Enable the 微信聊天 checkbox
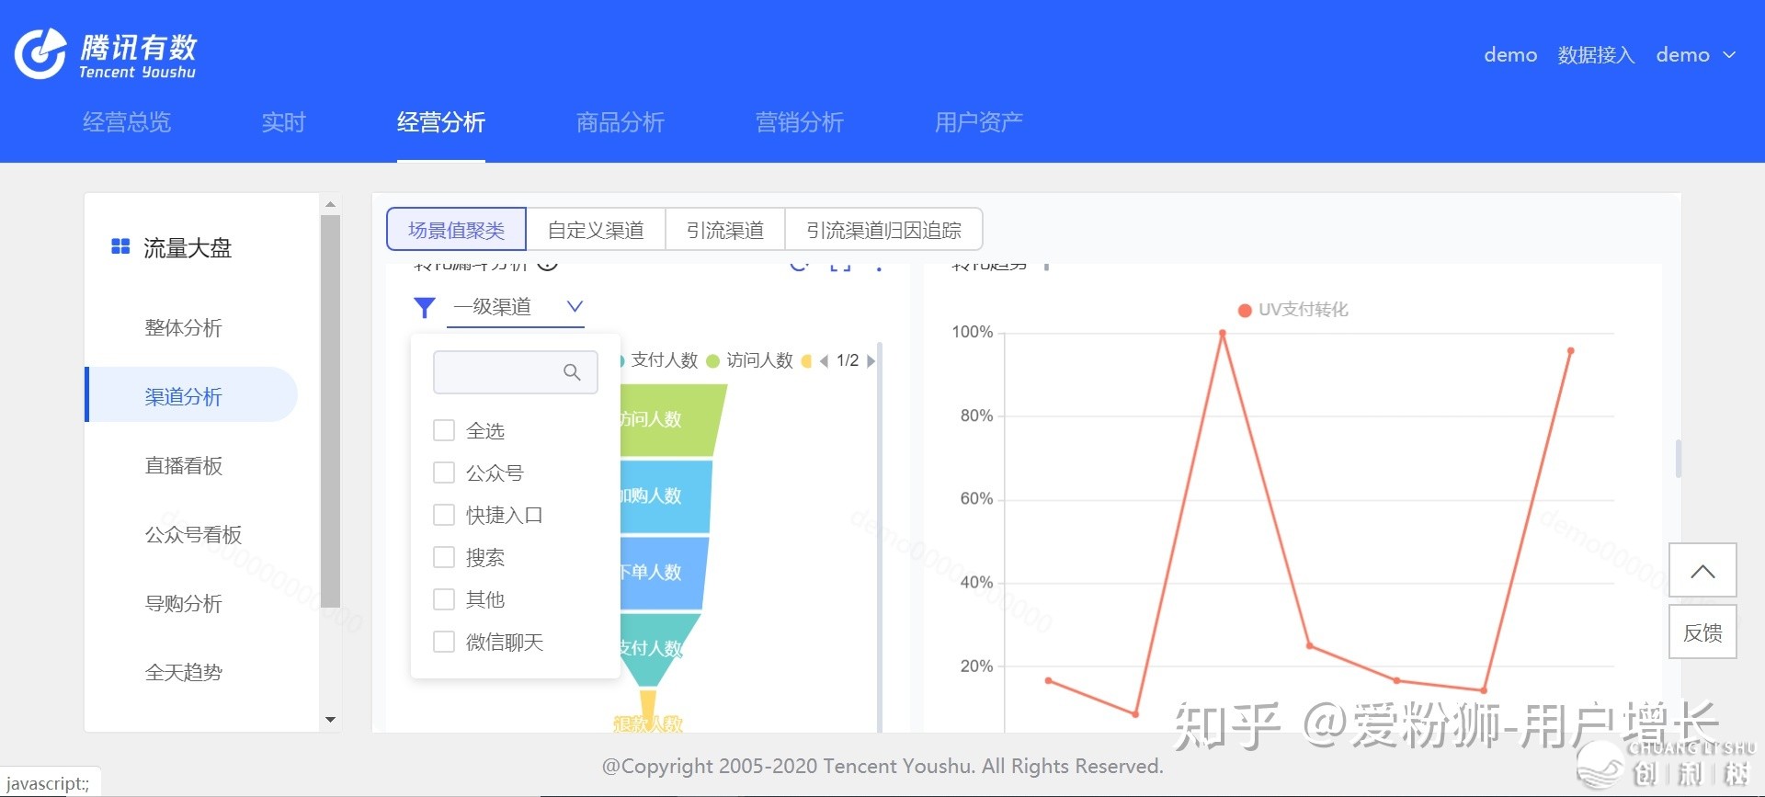Screen dimensions: 1765x797 [444, 642]
